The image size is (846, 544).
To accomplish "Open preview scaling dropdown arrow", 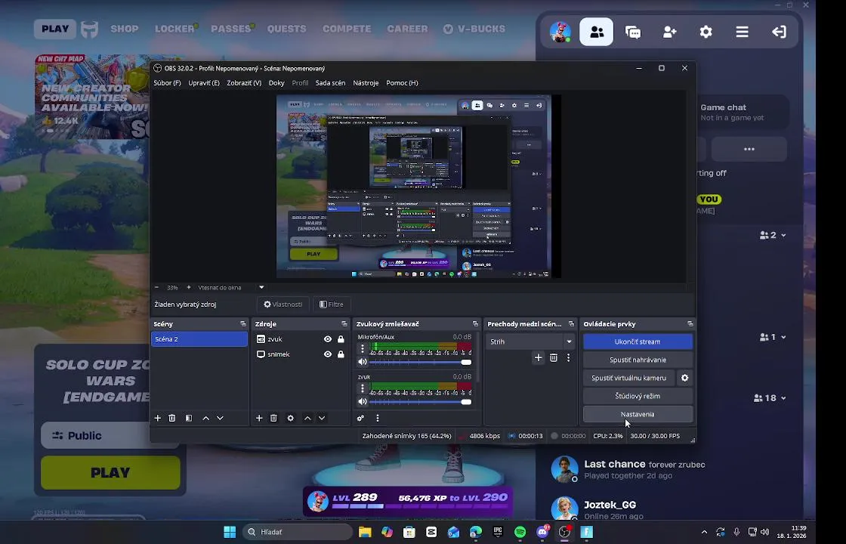I will point(261,288).
